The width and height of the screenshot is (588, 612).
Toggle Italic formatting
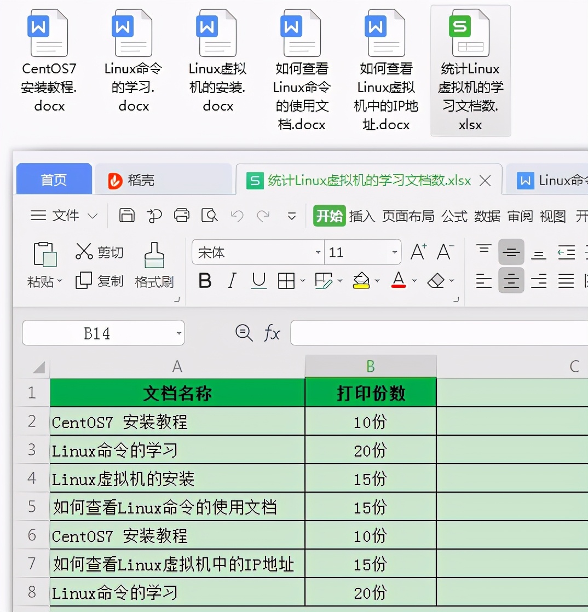pyautogui.click(x=232, y=281)
